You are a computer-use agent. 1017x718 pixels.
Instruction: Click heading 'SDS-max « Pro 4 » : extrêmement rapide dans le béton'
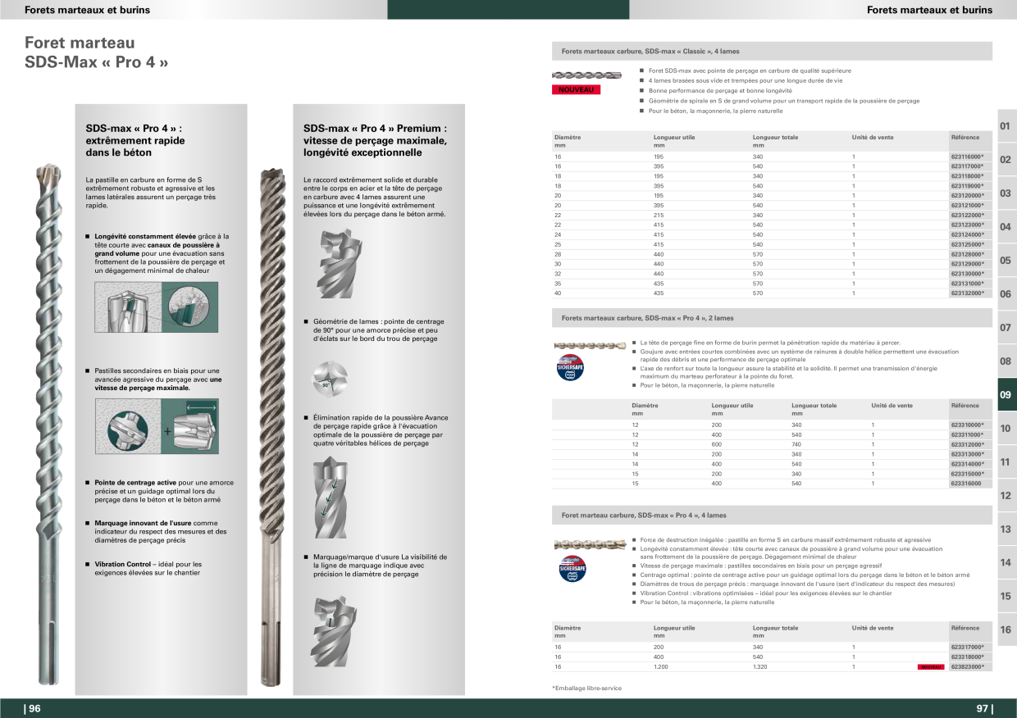[x=135, y=140]
